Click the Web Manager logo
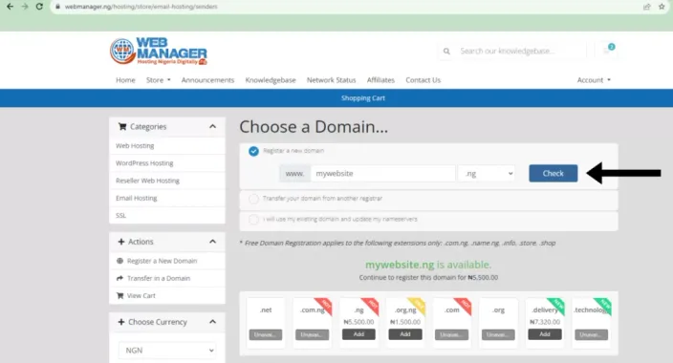The height and width of the screenshot is (363, 673). (159, 51)
